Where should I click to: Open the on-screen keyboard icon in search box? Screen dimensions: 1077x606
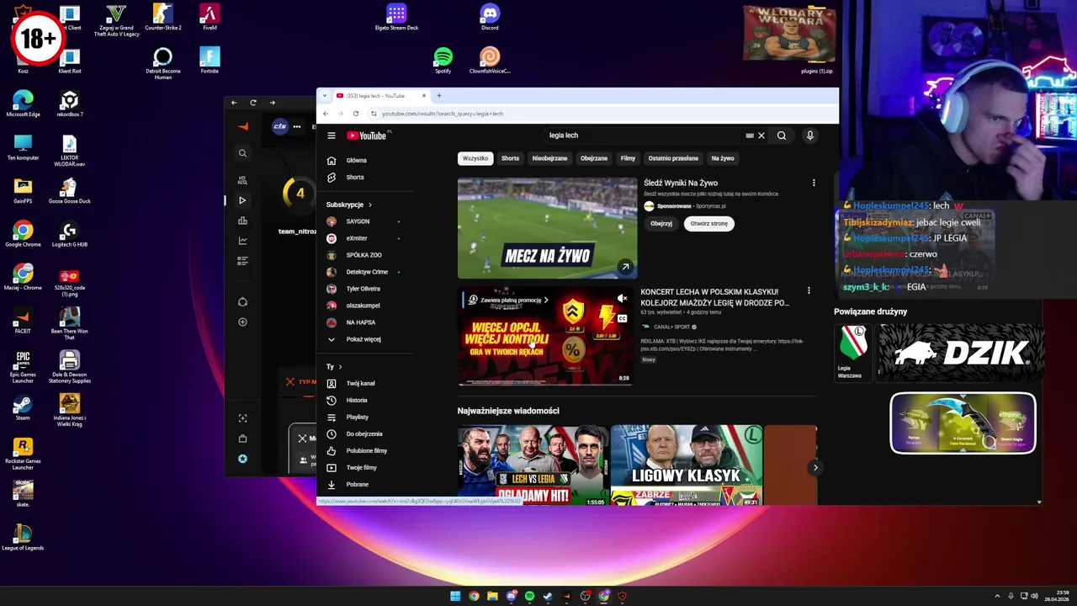[x=749, y=136]
